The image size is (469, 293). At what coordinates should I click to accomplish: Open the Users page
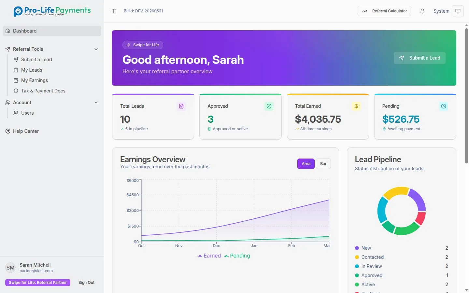(56, 113)
